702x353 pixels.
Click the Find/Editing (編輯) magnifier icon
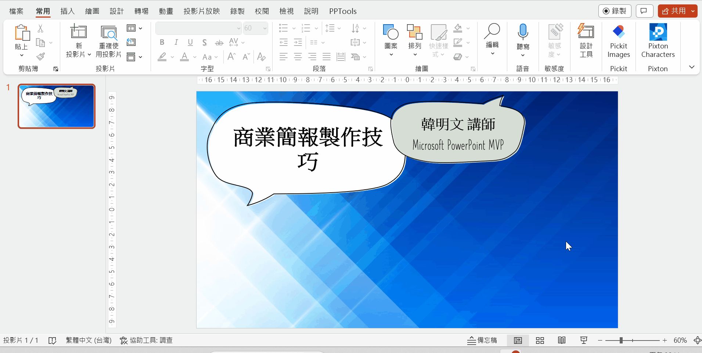(x=492, y=31)
